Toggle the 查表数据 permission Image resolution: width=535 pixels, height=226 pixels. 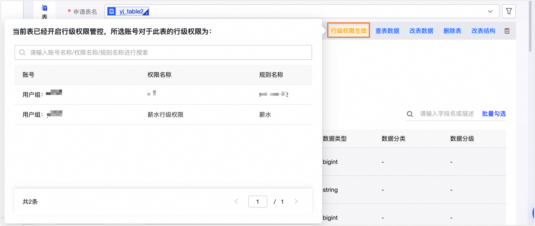point(387,31)
